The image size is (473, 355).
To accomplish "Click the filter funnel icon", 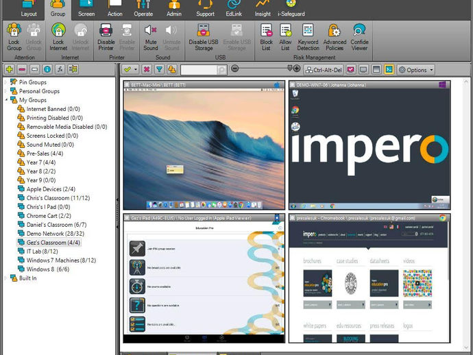I will click(x=159, y=70).
